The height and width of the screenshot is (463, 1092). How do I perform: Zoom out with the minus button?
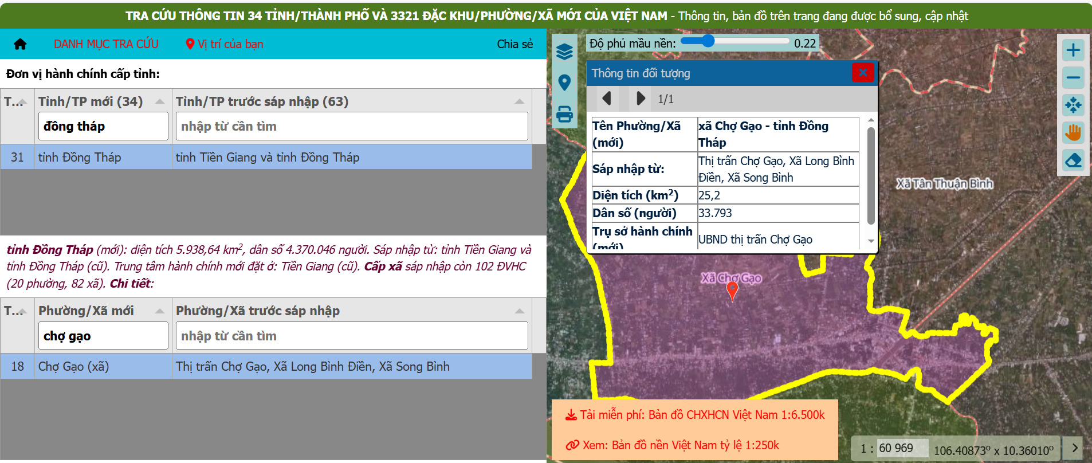pyautogui.click(x=1073, y=77)
